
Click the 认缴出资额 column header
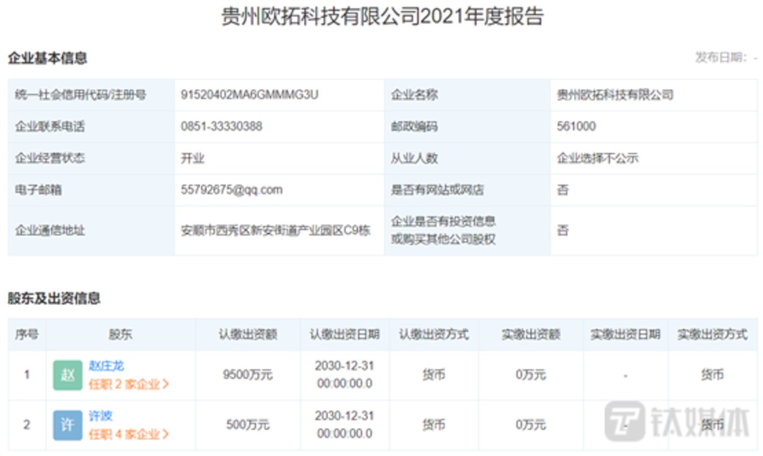pyautogui.click(x=248, y=334)
